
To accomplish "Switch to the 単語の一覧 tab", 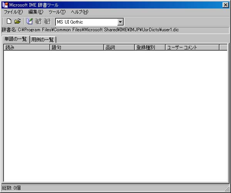I will click(x=15, y=39).
